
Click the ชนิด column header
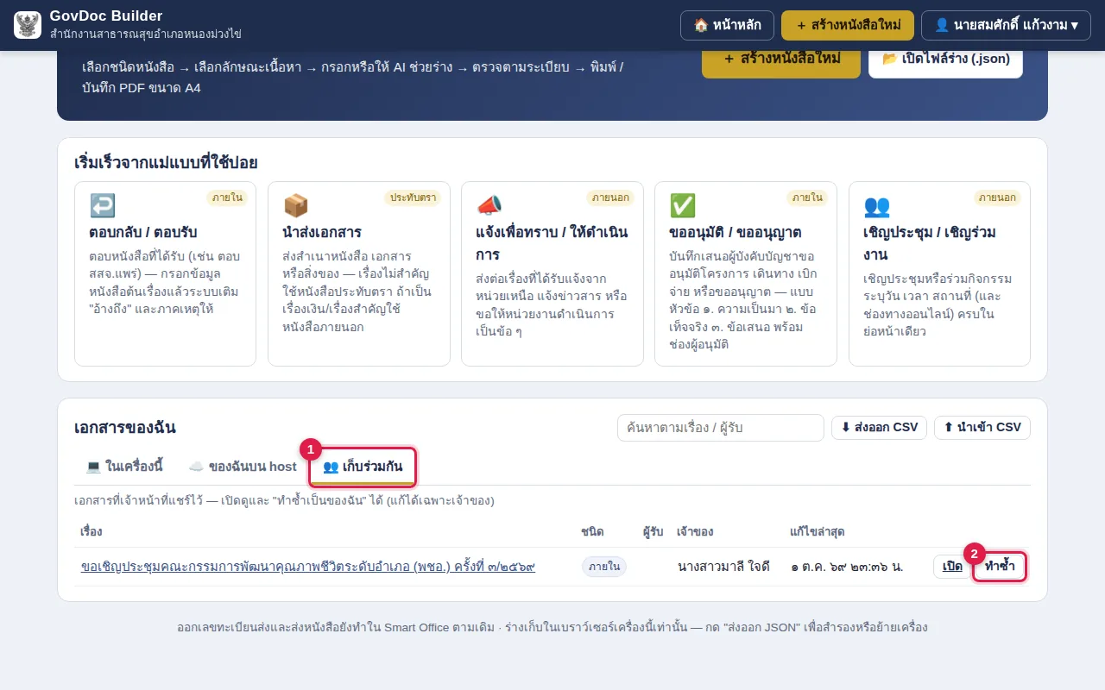pos(592,531)
